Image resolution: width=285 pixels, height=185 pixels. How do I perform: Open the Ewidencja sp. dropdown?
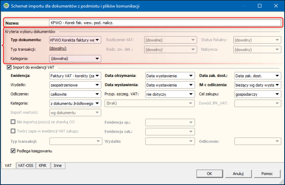click(x=170, y=122)
